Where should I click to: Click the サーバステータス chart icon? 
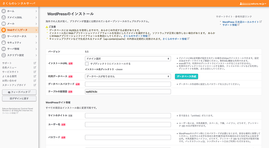(4, 36)
